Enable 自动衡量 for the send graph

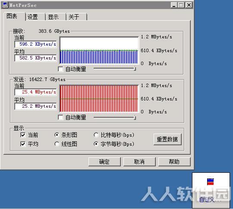[60, 117]
